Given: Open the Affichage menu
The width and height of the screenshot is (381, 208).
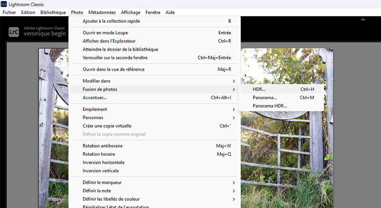Looking at the screenshot, I should coord(130,12).
